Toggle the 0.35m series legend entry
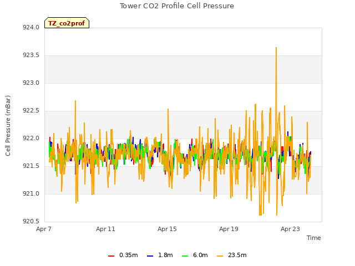 [x=123, y=255]
